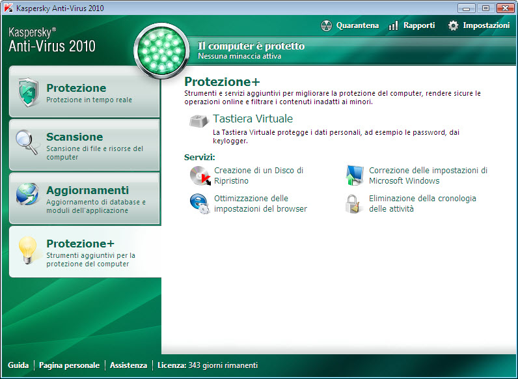The height and width of the screenshot is (379, 518).
Task: Click the Quarantena radiation icon
Action: [x=327, y=25]
